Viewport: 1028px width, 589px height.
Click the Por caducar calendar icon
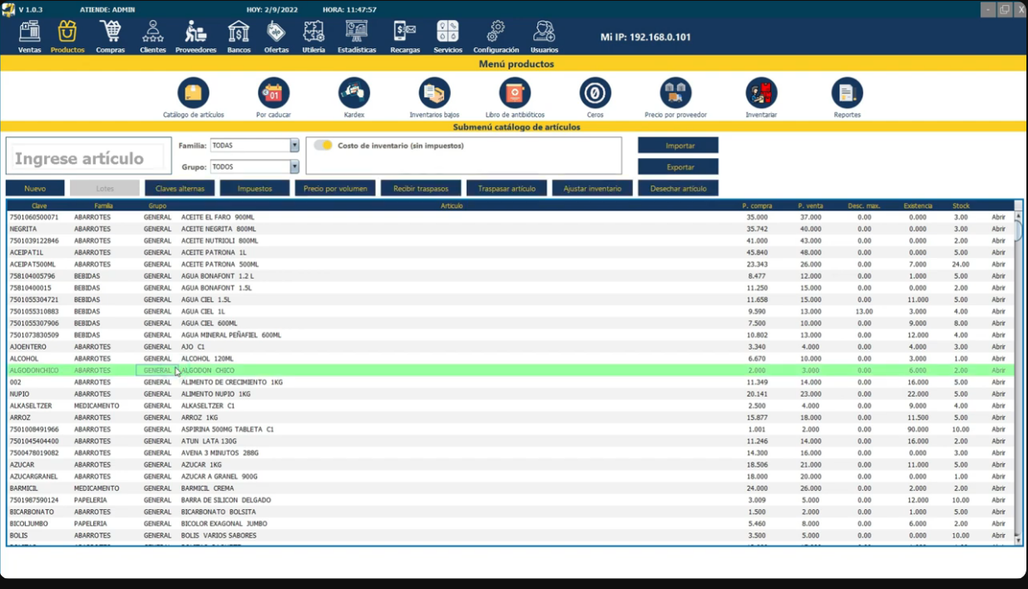click(x=273, y=92)
